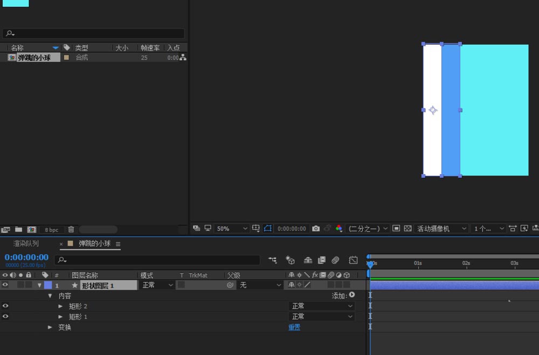This screenshot has height=355, width=539.
Task: Open the 正常 mode dropdown of 矩形 1
Action: (322, 316)
